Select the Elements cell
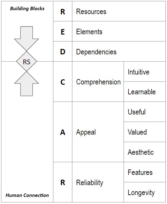This screenshot has width=167, height=204. click(x=119, y=31)
